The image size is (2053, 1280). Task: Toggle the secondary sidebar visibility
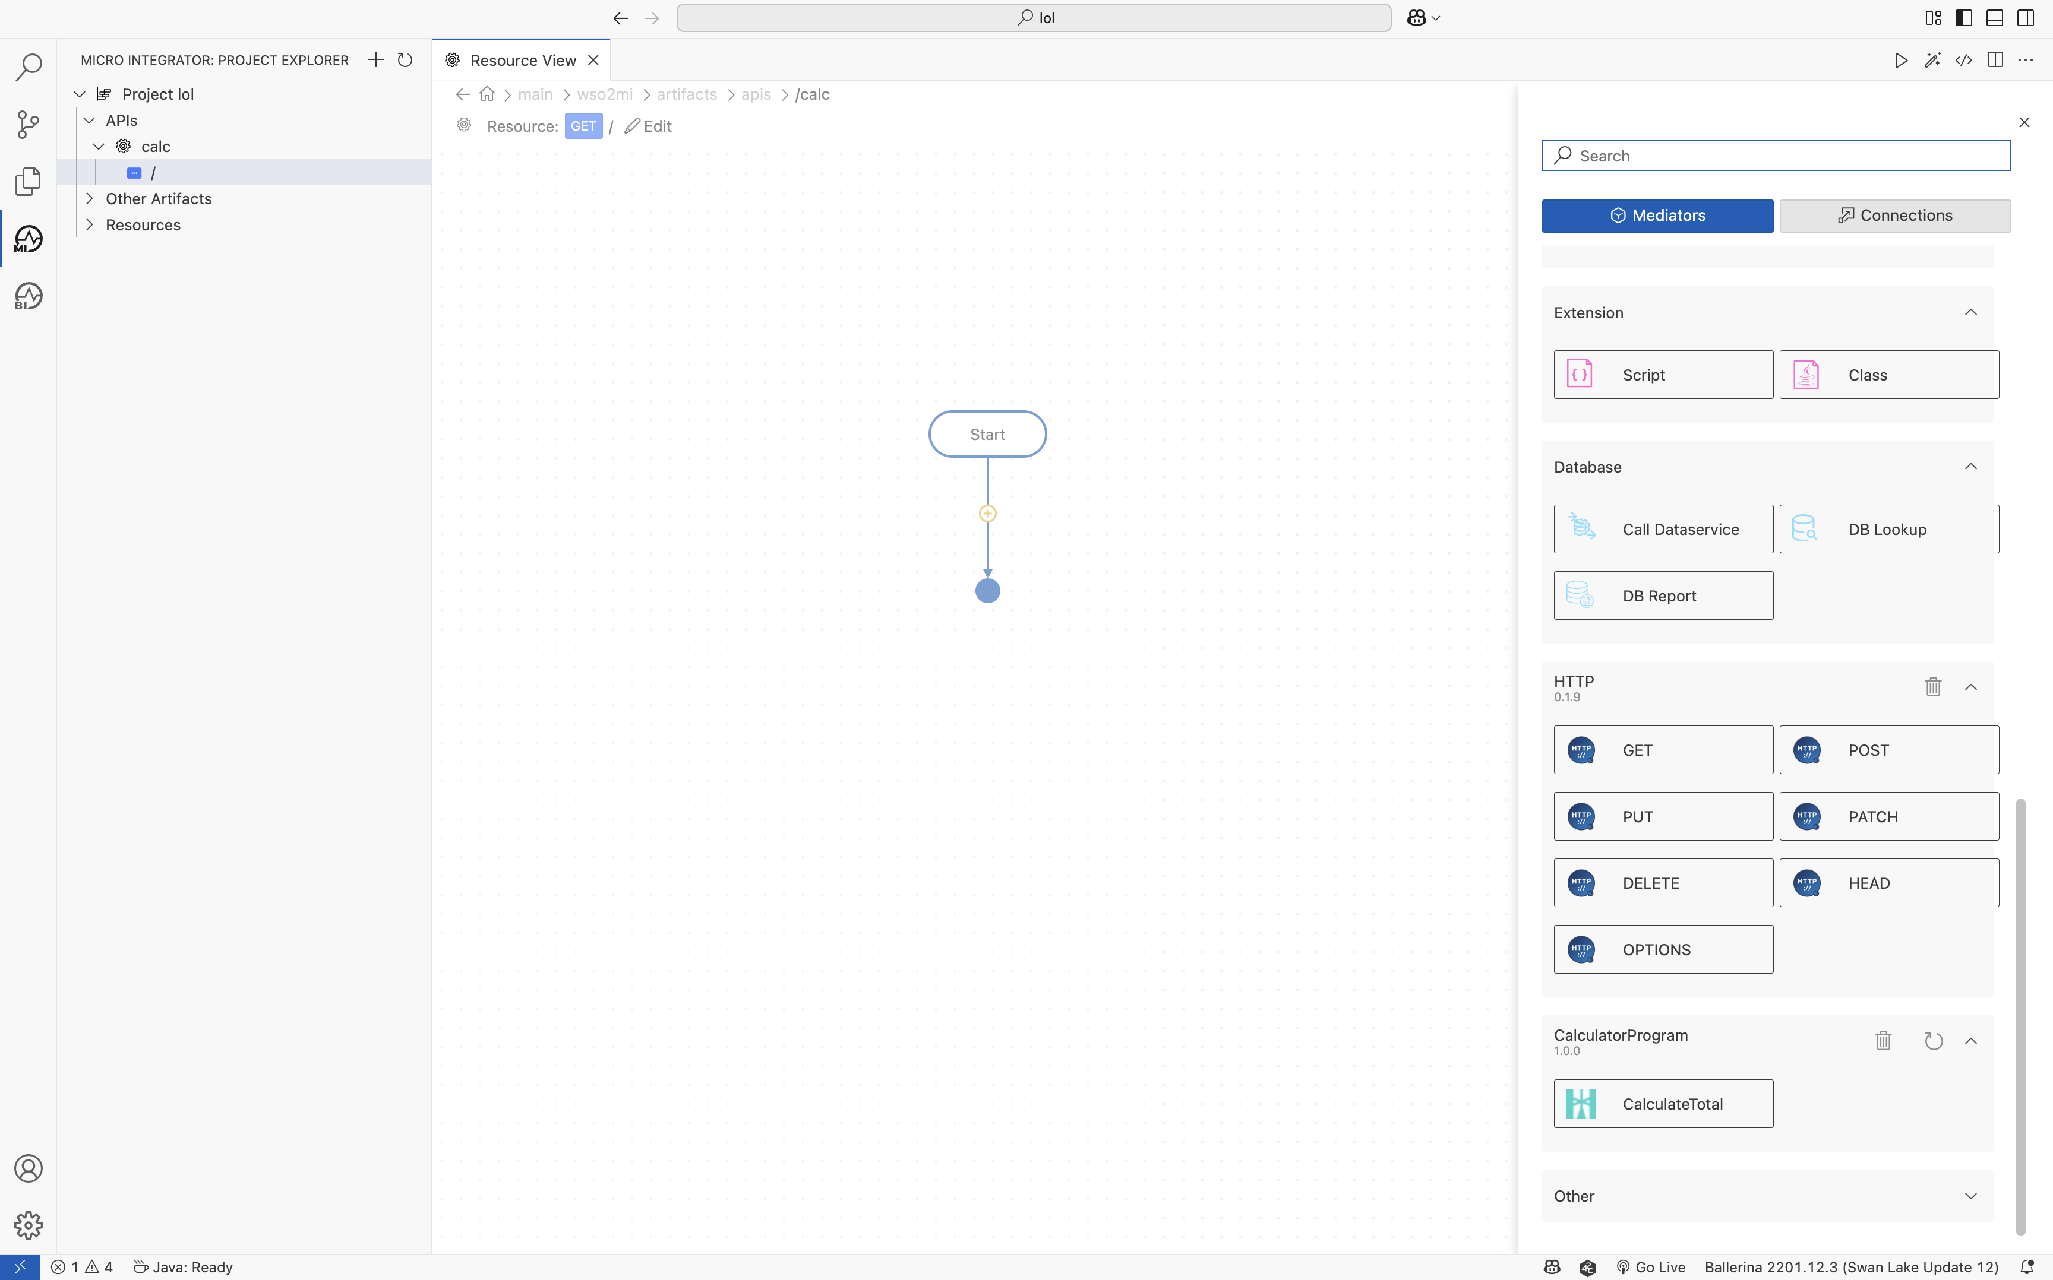2024,17
